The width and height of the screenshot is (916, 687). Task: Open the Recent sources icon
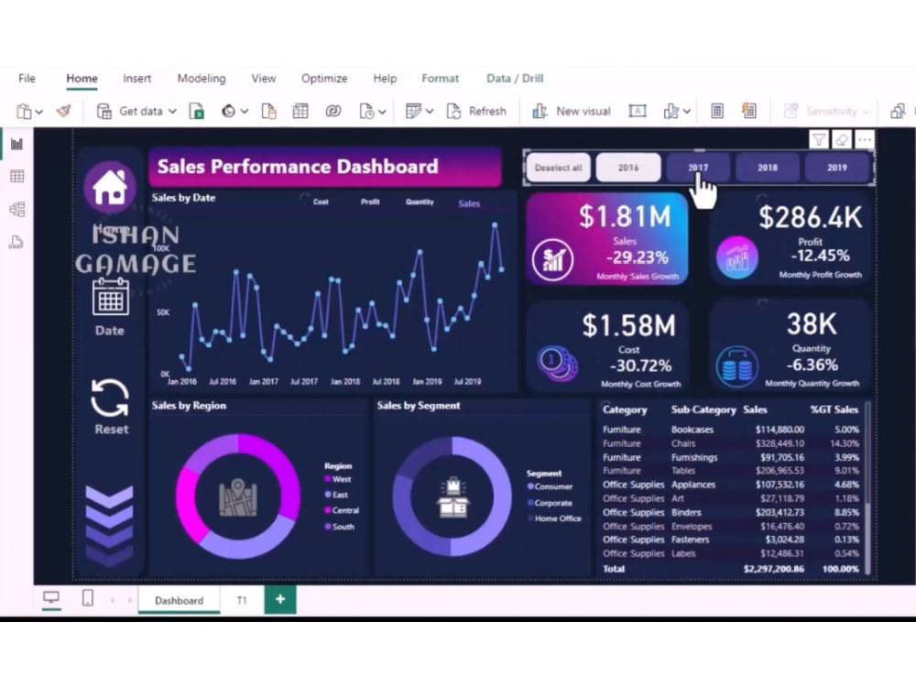pos(366,111)
